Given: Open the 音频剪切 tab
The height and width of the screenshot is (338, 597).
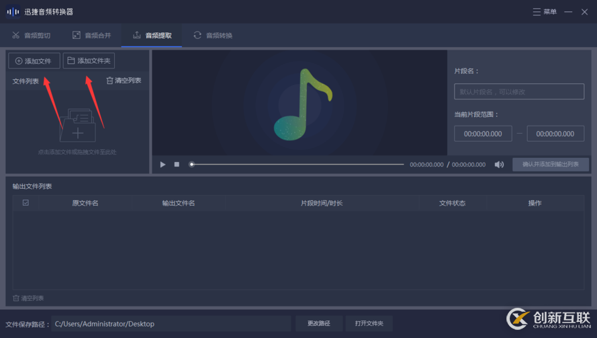Looking at the screenshot, I should coord(31,36).
